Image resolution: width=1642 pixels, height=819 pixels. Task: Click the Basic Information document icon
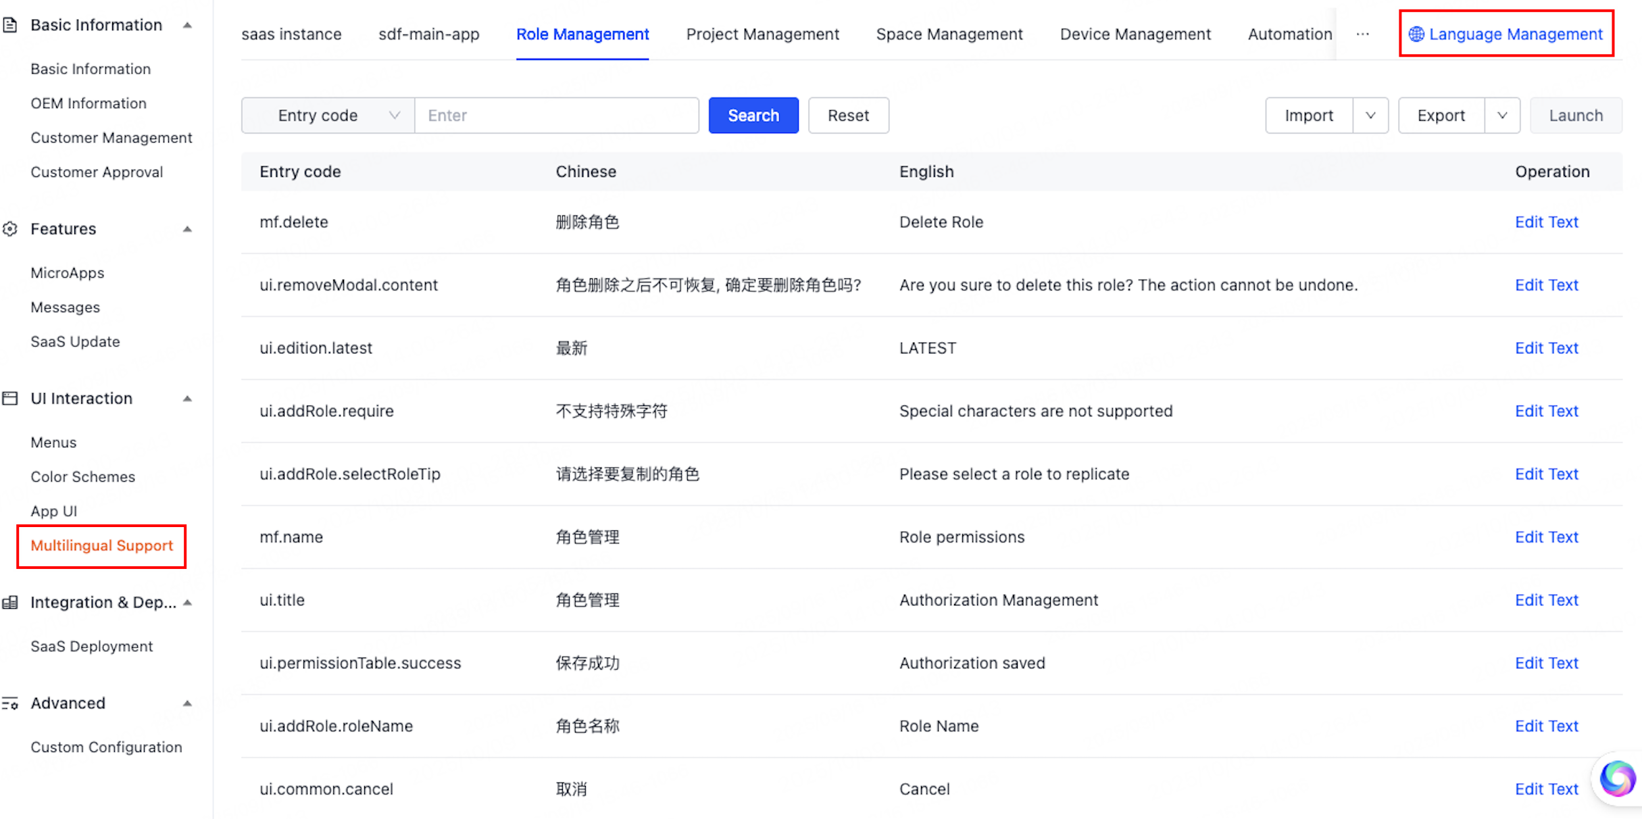pyautogui.click(x=9, y=25)
